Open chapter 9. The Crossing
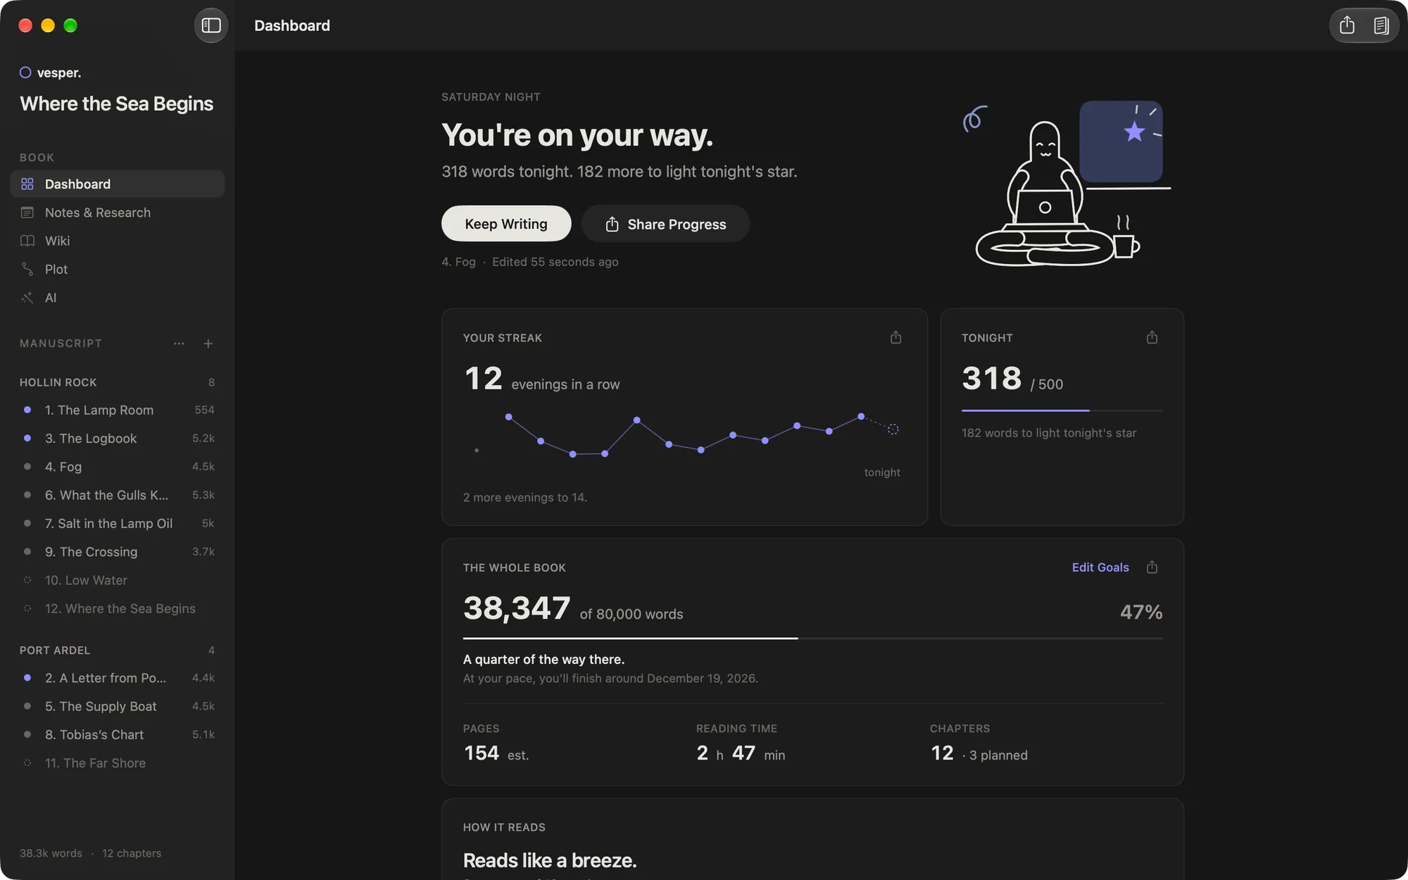Image resolution: width=1408 pixels, height=880 pixels. click(118, 551)
